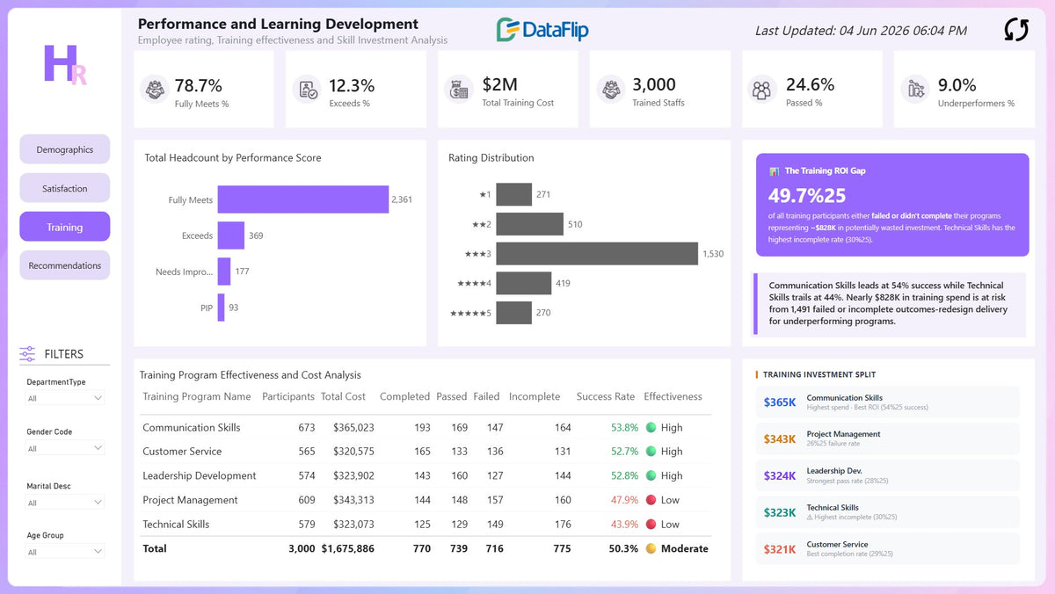Click the PIP headcount bar
Viewport: 1055px width, 594px height.
[x=222, y=308]
